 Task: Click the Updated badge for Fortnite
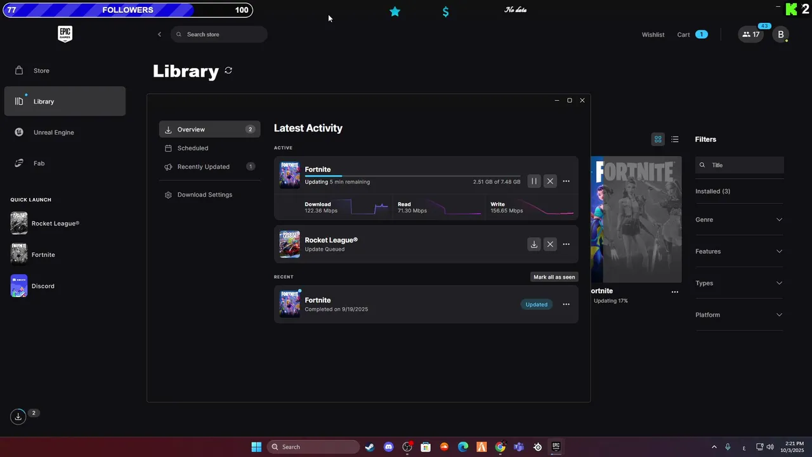[536, 304]
